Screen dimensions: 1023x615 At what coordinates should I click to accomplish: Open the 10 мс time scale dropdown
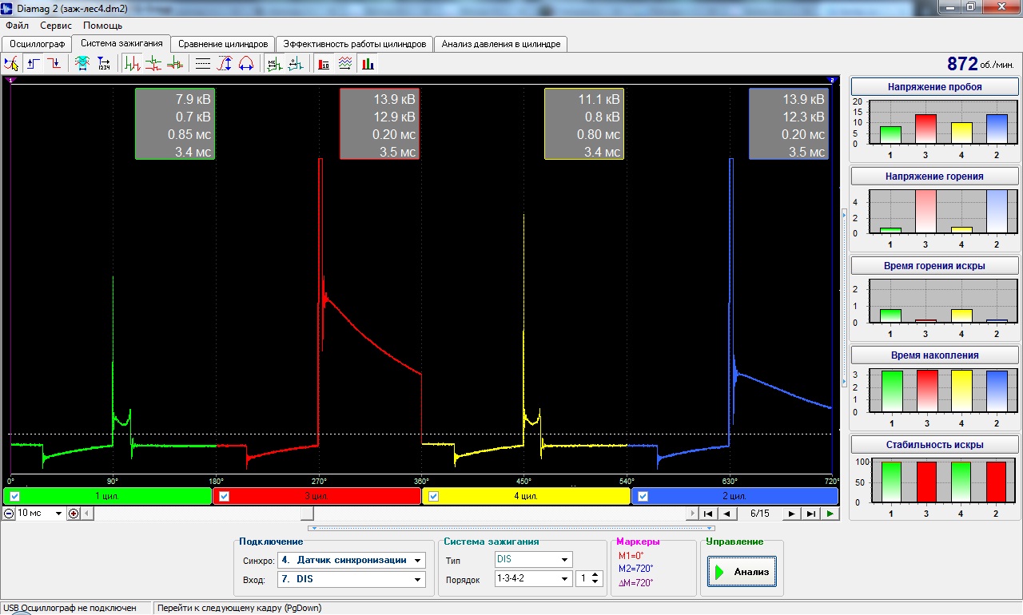pos(58,514)
